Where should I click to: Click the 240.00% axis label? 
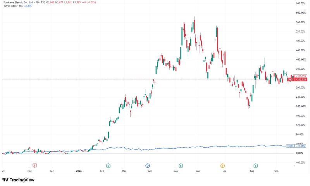click(x=300, y=97)
